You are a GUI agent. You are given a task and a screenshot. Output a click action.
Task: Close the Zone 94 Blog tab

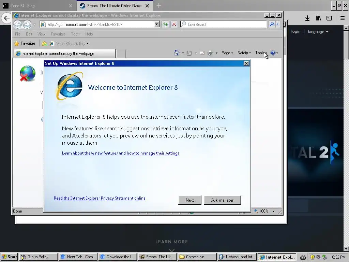pos(70,6)
